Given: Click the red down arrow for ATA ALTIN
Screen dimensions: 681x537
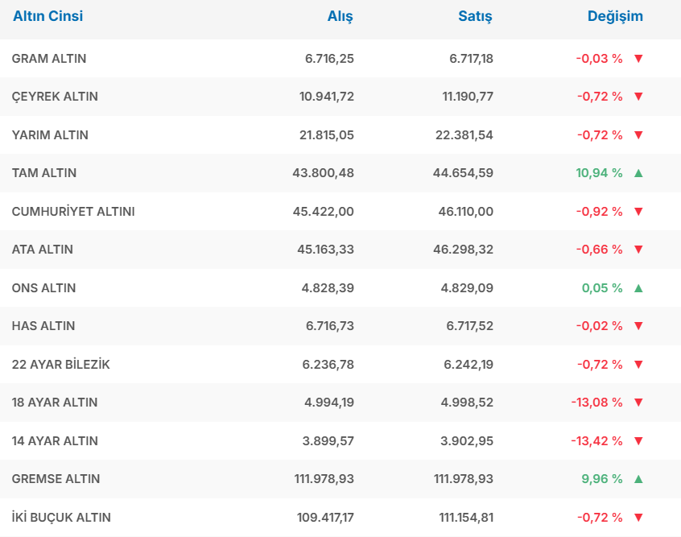Looking at the screenshot, I should click(638, 250).
